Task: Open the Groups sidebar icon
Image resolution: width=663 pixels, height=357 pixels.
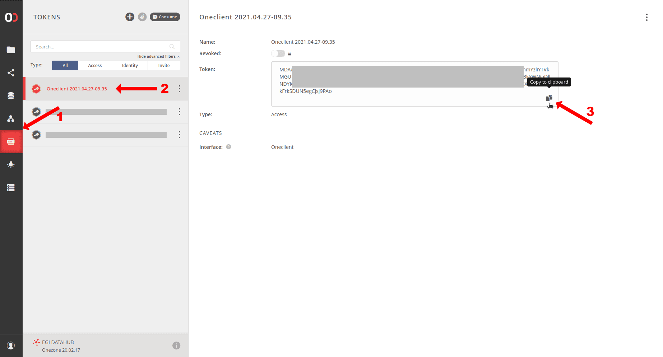Action: click(x=11, y=119)
